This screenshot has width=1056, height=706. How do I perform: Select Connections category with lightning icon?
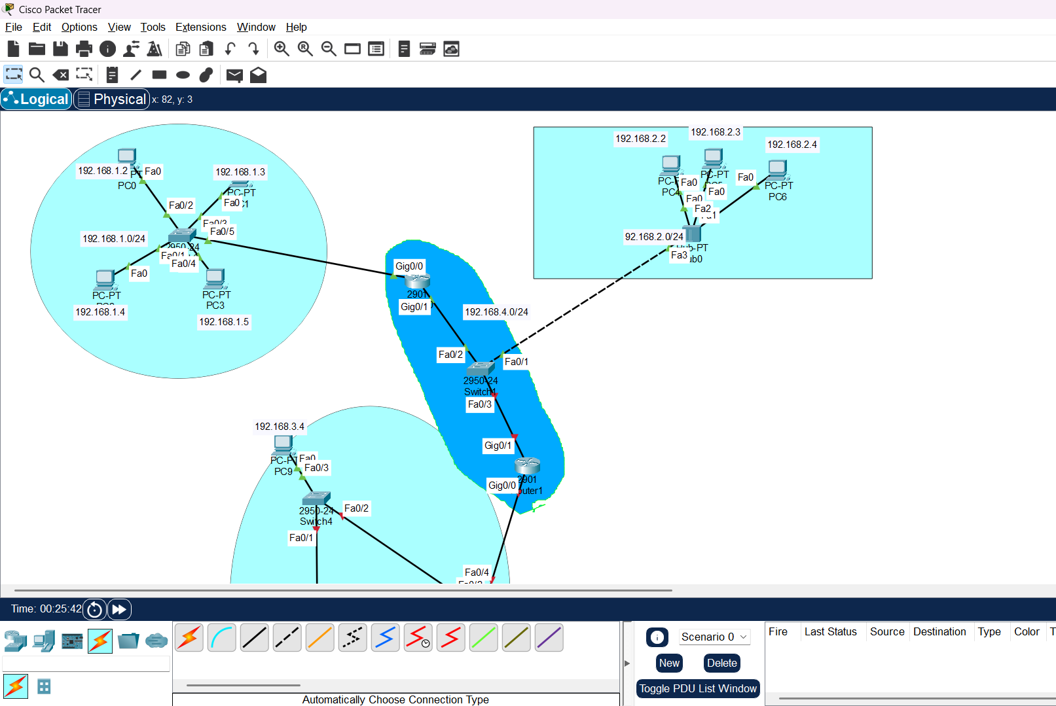point(100,641)
